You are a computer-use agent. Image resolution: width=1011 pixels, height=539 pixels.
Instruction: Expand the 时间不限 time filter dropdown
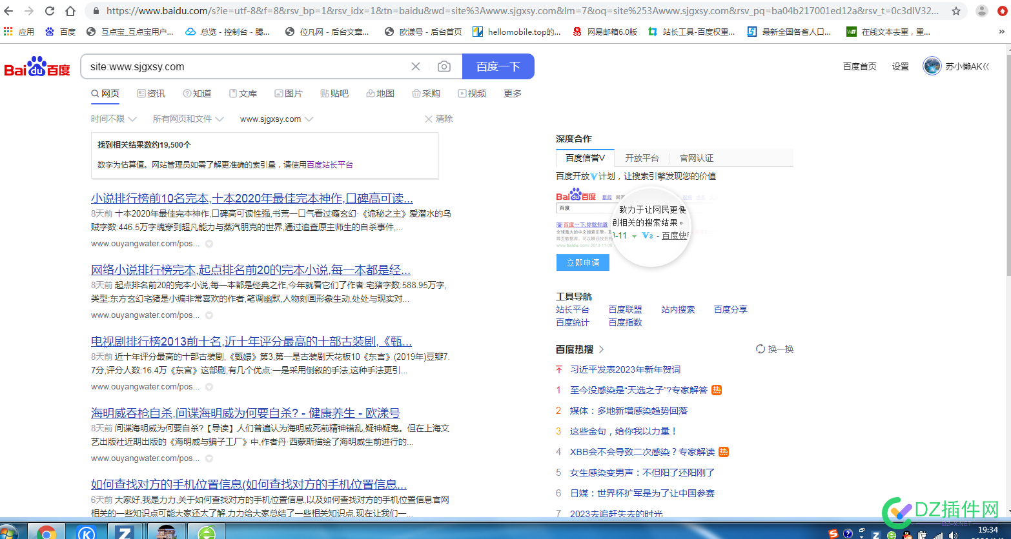pos(114,119)
